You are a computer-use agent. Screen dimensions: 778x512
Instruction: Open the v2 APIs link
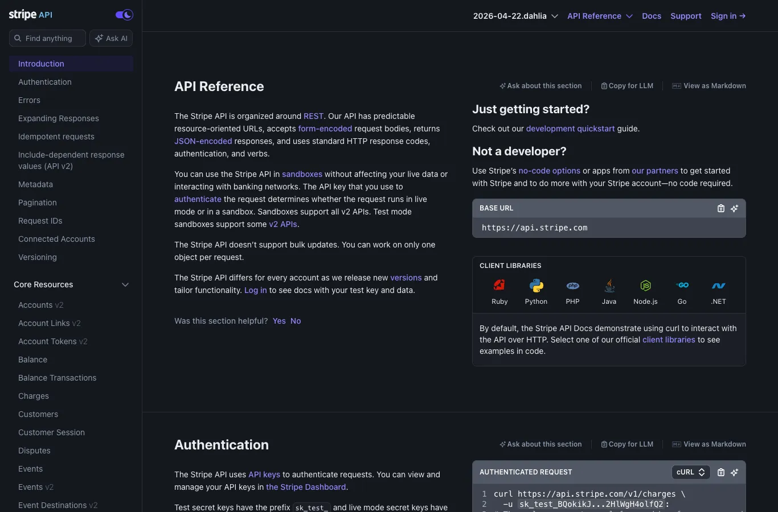point(283,224)
